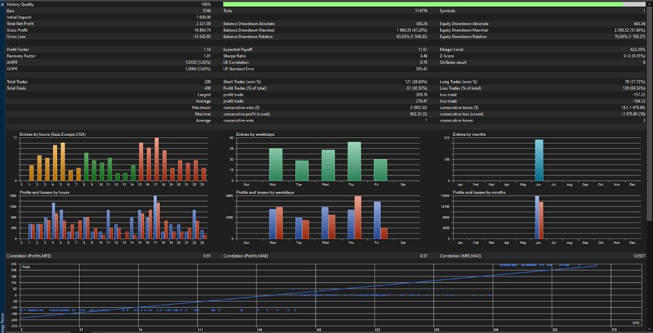This screenshot has width=653, height=333.
Task: Select the Total Trades value 200
Action: pyautogui.click(x=207, y=82)
